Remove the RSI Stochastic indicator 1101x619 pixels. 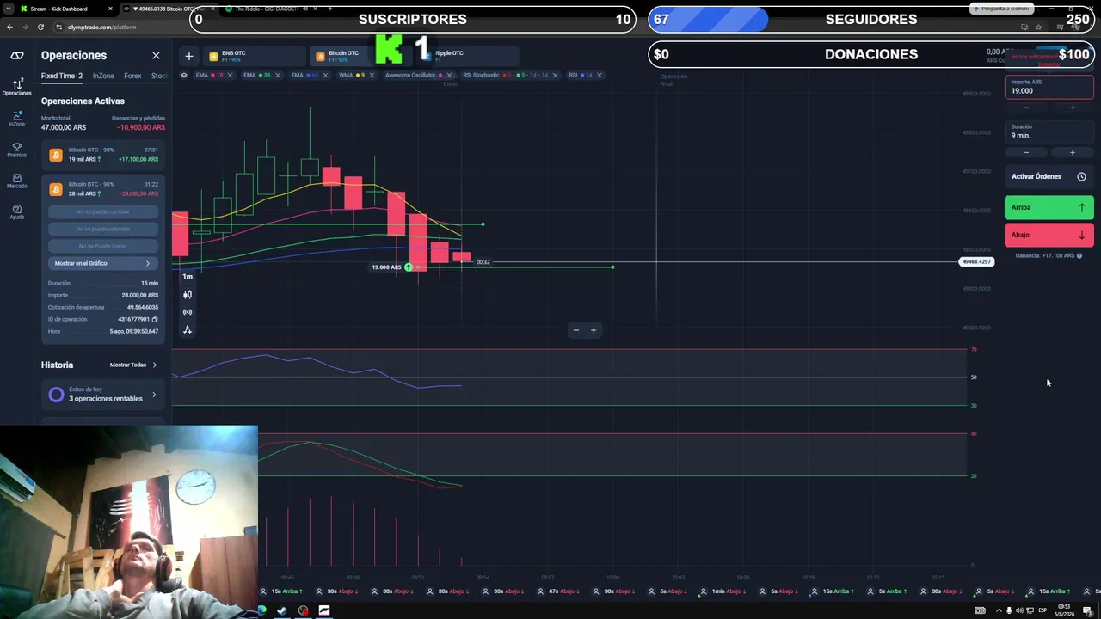tap(555, 75)
